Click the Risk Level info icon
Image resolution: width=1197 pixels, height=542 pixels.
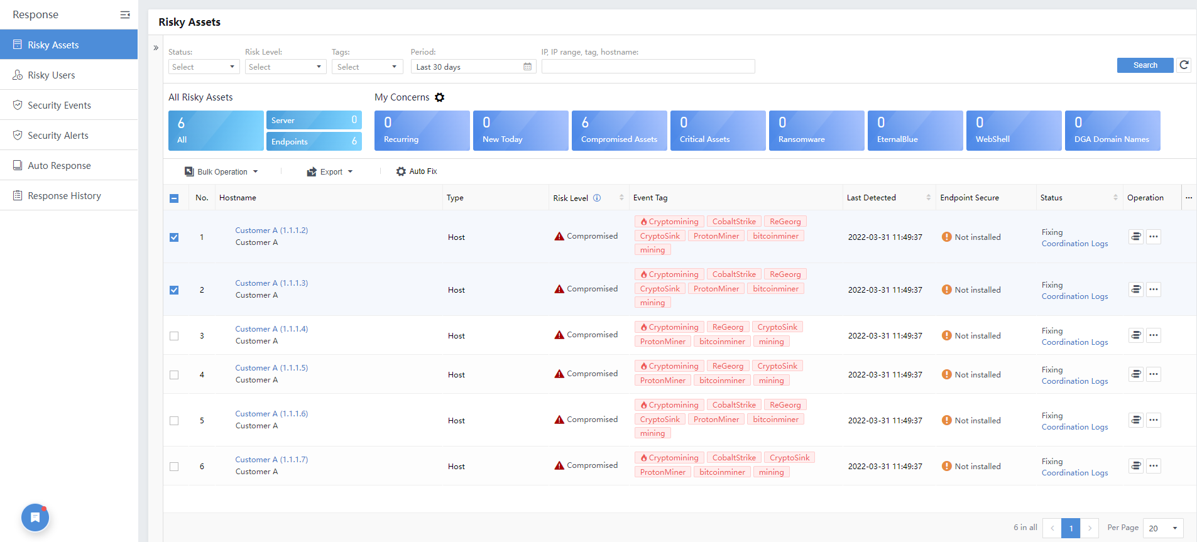pos(597,198)
